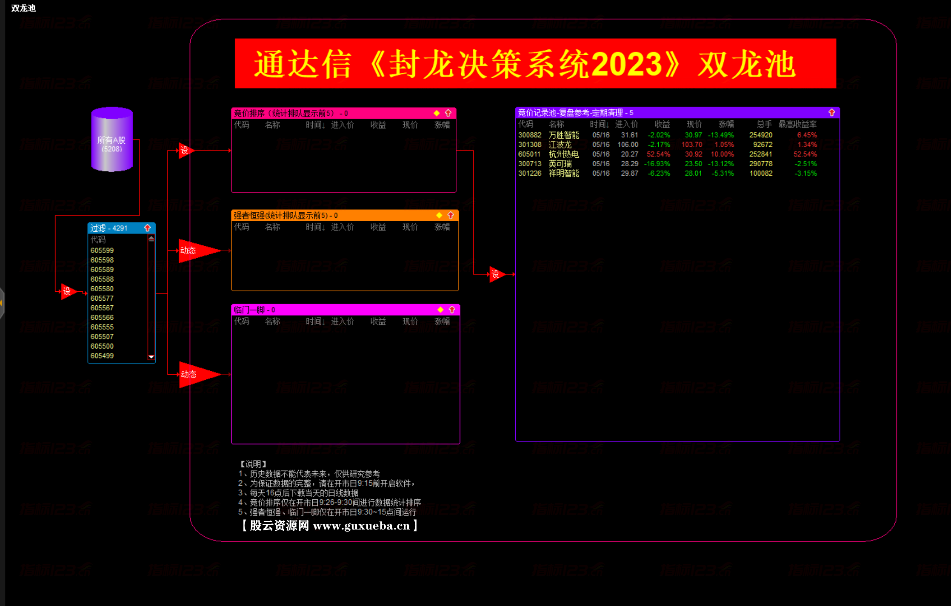Click the 设 arrow icon leading to the 过滤 panel
951x606 pixels.
[x=68, y=292]
